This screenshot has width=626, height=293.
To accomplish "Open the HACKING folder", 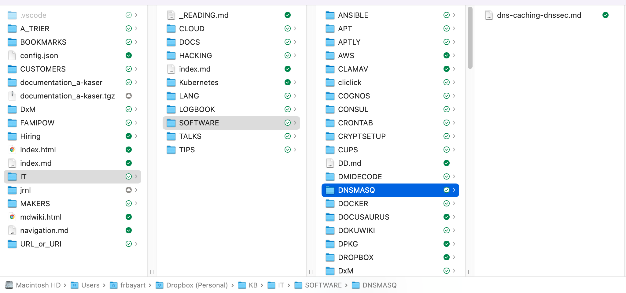I will point(231,55).
